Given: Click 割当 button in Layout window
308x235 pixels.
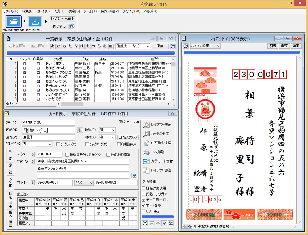Looking at the screenshot, I should click(273, 46).
